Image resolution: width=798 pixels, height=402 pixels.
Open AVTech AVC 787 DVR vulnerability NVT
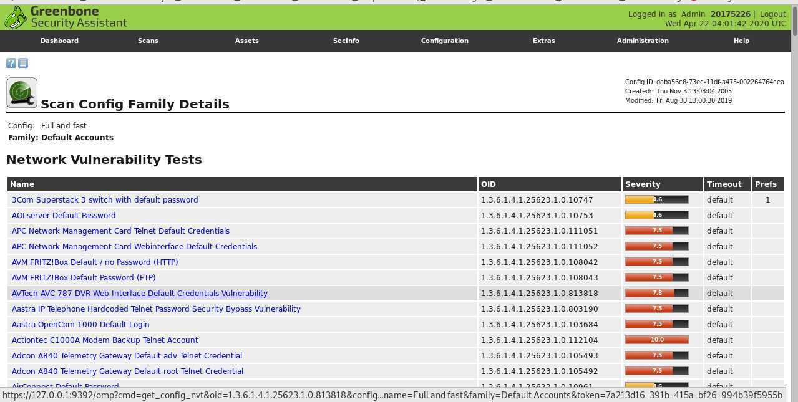pyautogui.click(x=140, y=294)
